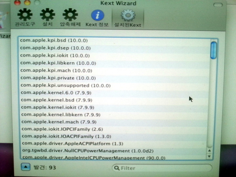Click the yellow minimize window button
The height and width of the screenshot is (177, 236).
pyautogui.click(x=28, y=3)
